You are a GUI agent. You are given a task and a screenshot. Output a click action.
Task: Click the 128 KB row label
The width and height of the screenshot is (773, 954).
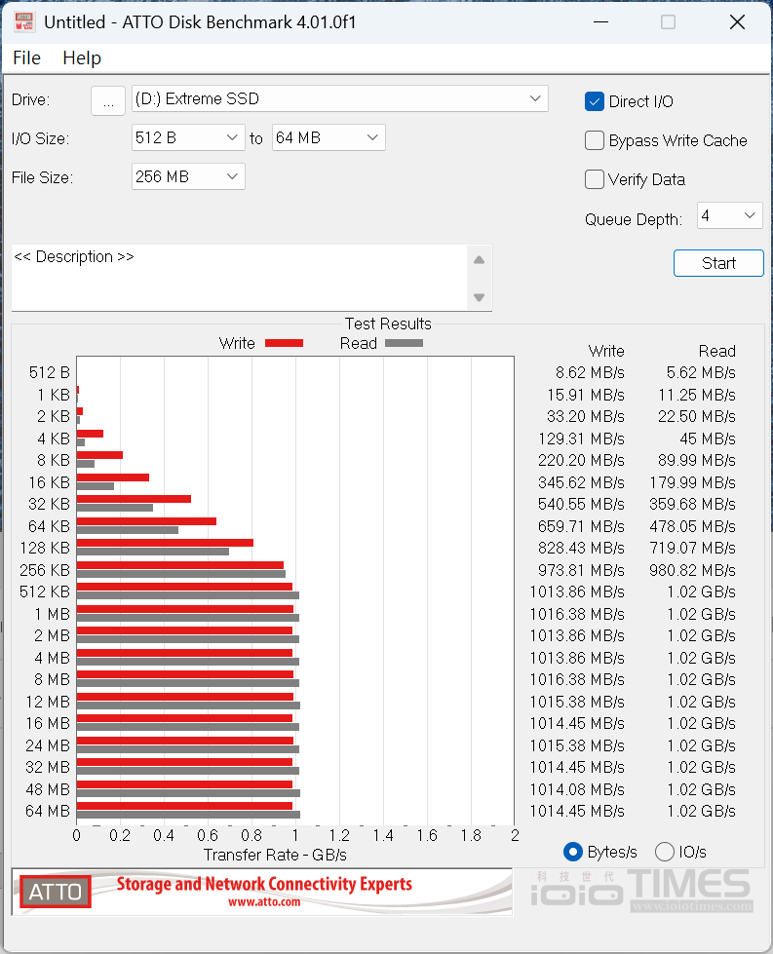[x=45, y=549]
